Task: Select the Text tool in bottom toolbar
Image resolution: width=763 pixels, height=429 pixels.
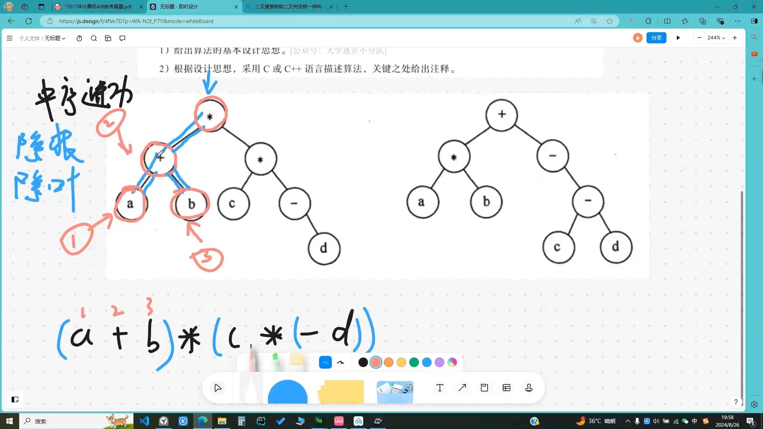Action: coord(440,388)
